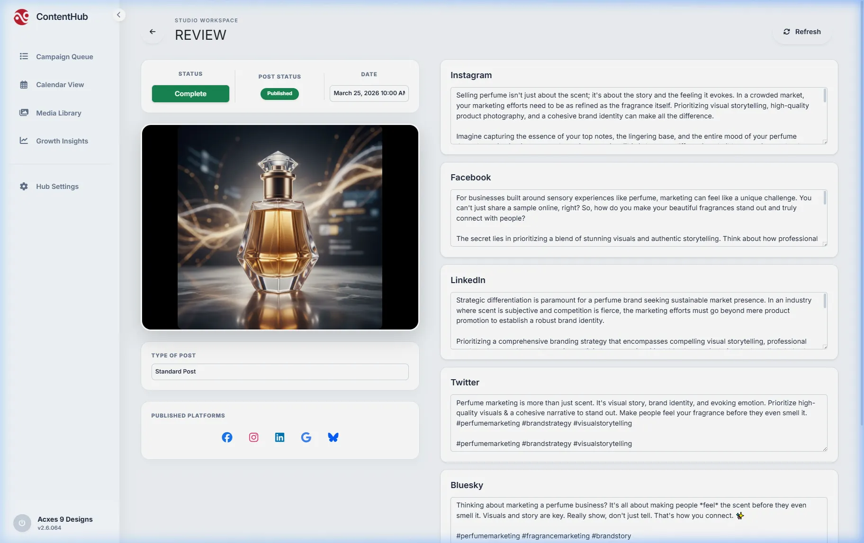The image size is (864, 543).
Task: Open Media Library from the sidebar
Action: click(58, 113)
